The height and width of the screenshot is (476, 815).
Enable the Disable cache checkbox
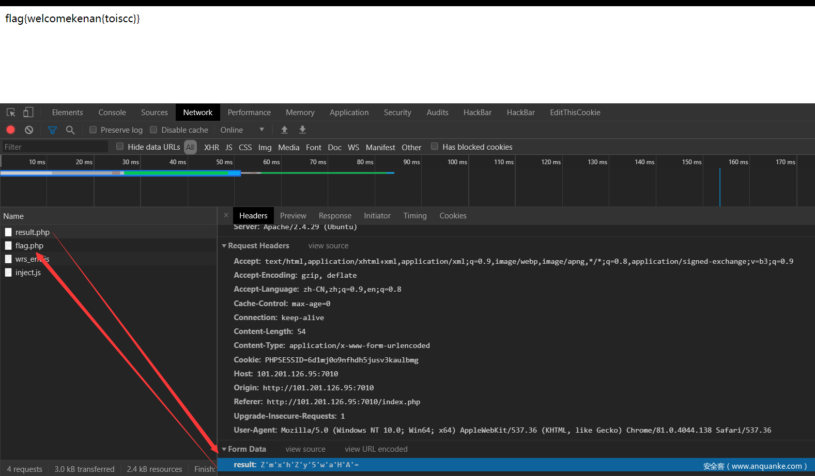pyautogui.click(x=153, y=130)
